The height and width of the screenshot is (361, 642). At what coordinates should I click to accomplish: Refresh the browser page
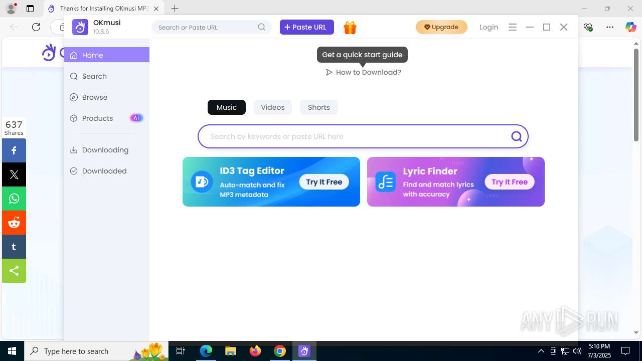click(x=36, y=27)
